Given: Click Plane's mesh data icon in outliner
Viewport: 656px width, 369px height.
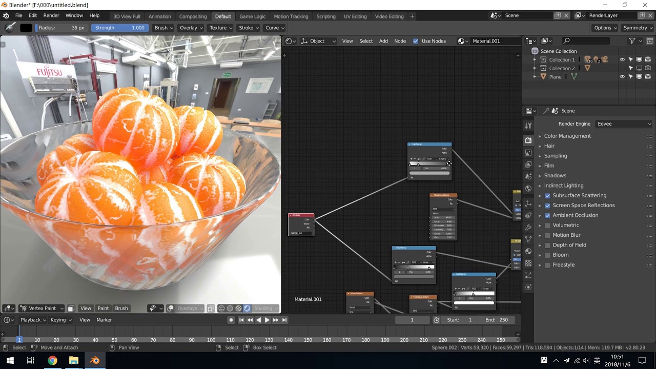Looking at the screenshot, I should [x=574, y=77].
